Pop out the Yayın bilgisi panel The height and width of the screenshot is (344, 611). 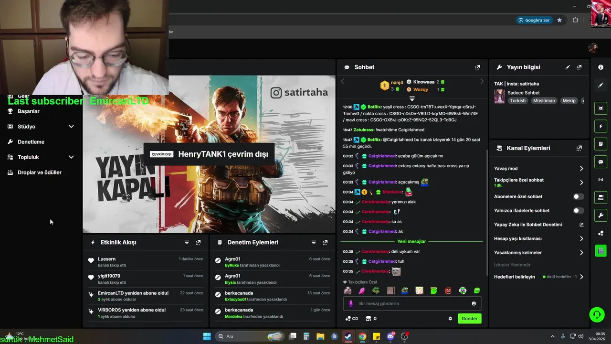(579, 67)
